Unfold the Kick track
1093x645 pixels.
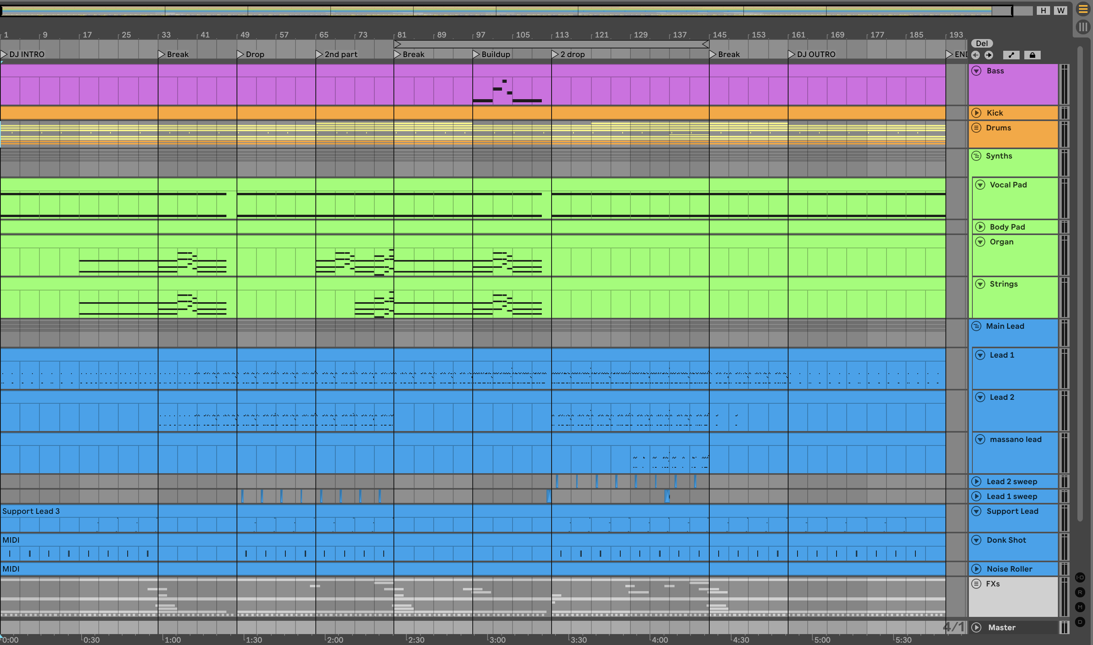point(976,113)
